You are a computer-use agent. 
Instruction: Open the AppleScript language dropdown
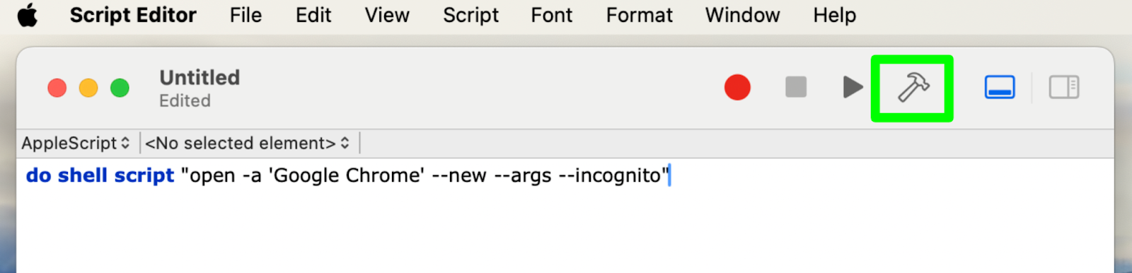pyautogui.click(x=75, y=144)
